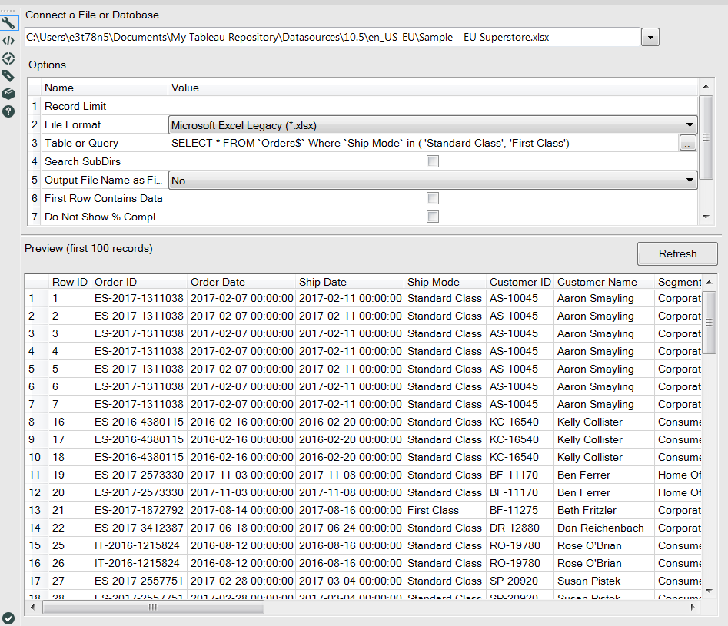The height and width of the screenshot is (626, 728).
Task: Open the Configuration wrench panel
Action: [9, 22]
